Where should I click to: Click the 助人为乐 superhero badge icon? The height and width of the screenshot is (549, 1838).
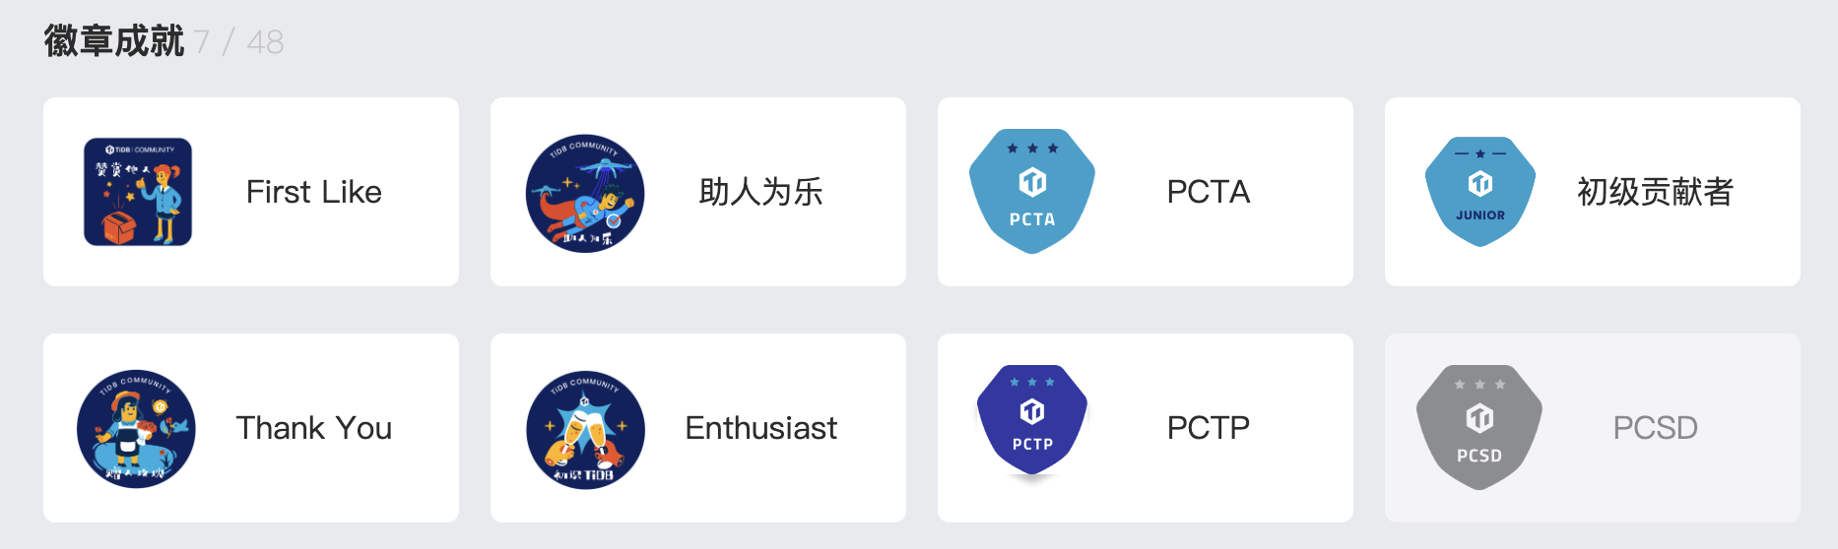point(585,193)
